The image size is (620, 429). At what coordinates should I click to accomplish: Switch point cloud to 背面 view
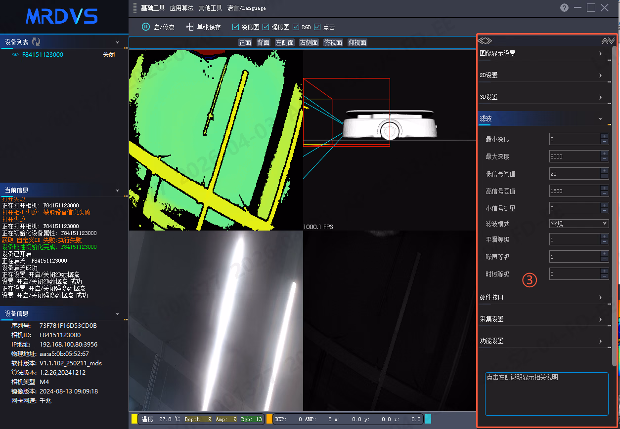click(264, 43)
